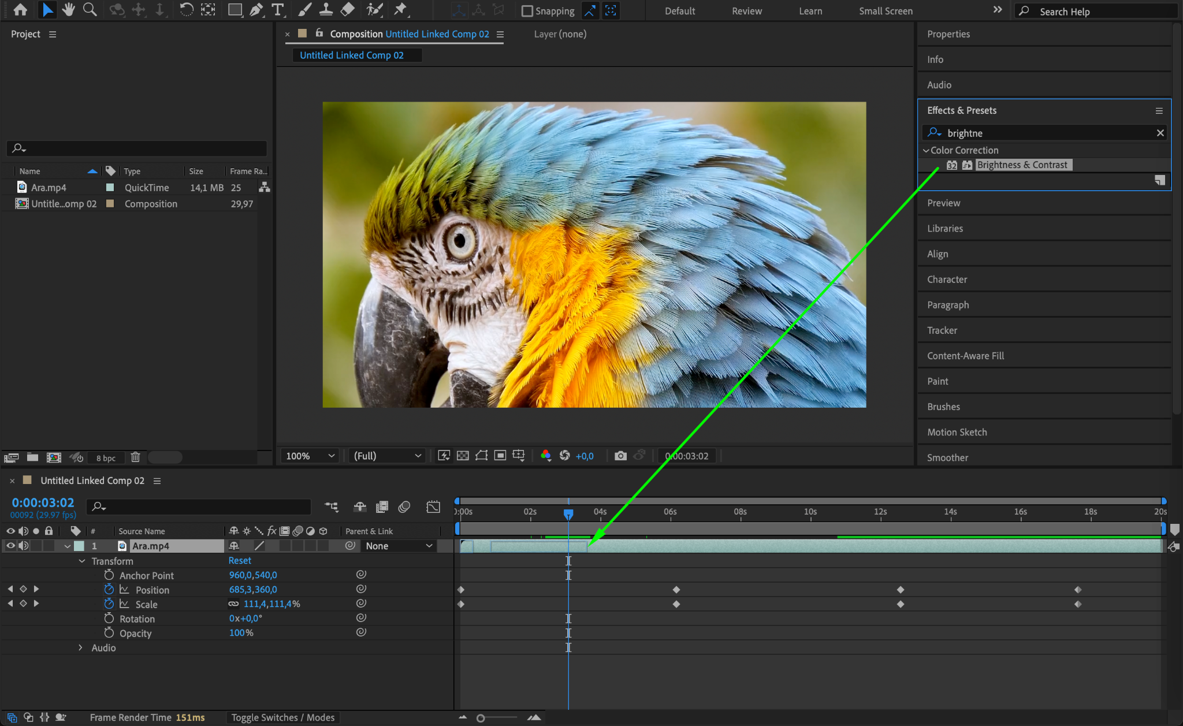Click Toggle Switches / Modes button
1183x726 pixels.
pos(283,717)
